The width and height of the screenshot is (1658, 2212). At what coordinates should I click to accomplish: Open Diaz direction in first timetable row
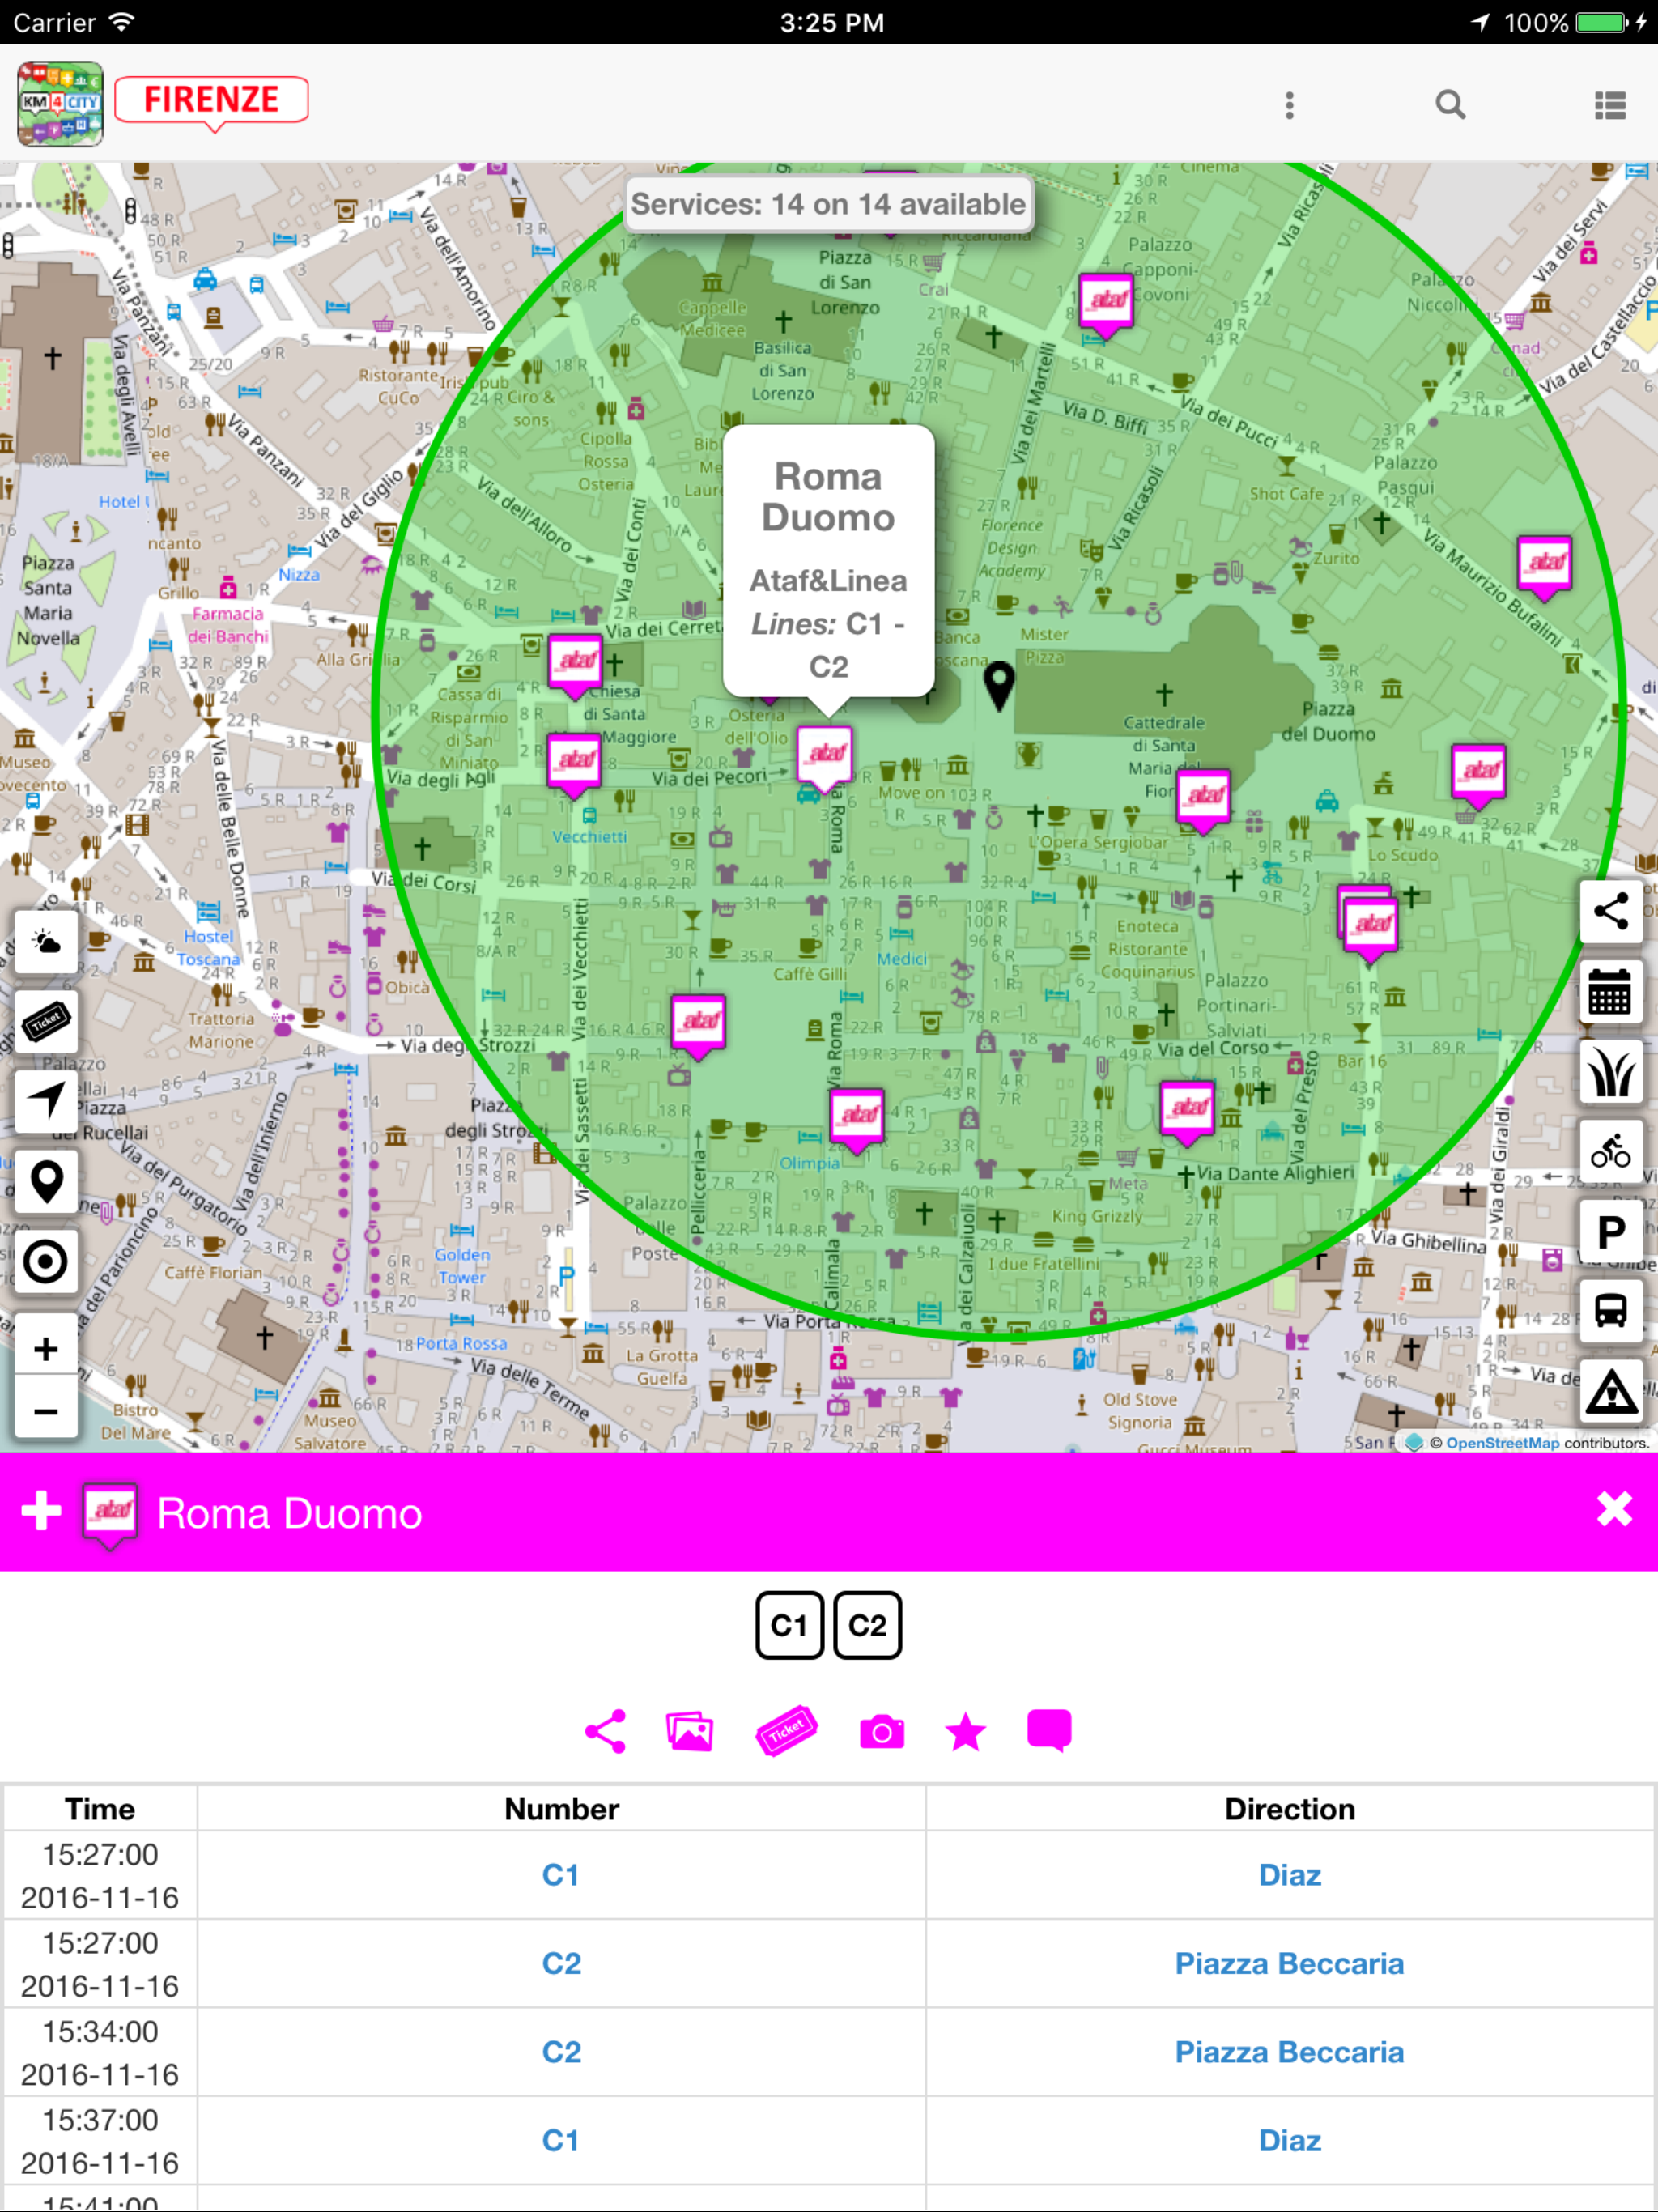click(x=1290, y=1875)
